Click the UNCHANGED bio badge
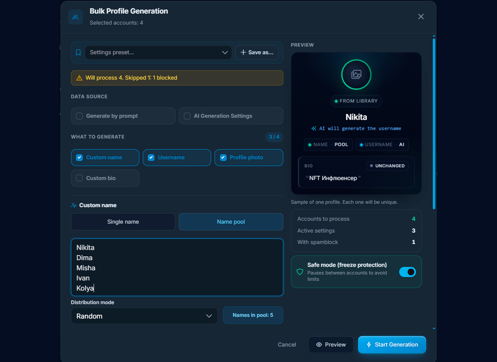 [387, 166]
